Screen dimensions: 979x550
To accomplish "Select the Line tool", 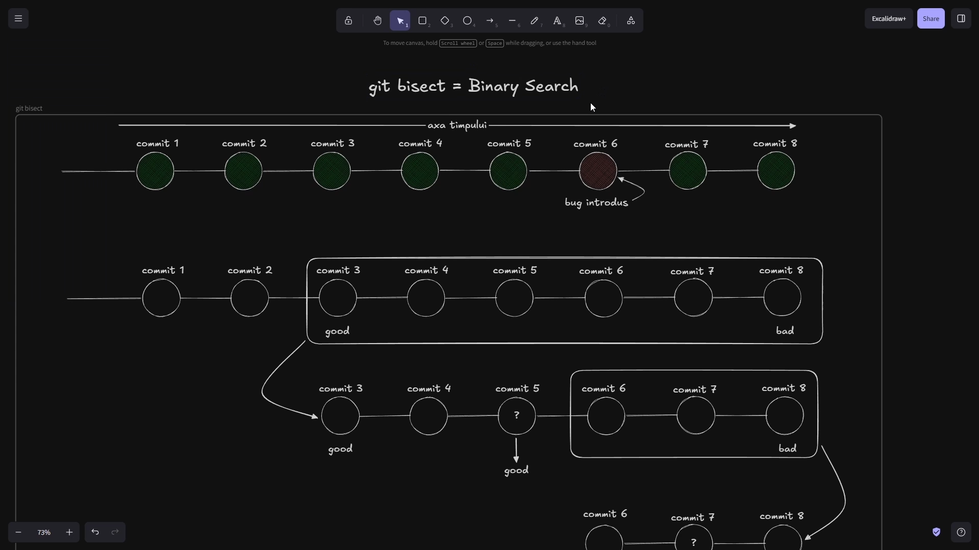I will click(512, 21).
